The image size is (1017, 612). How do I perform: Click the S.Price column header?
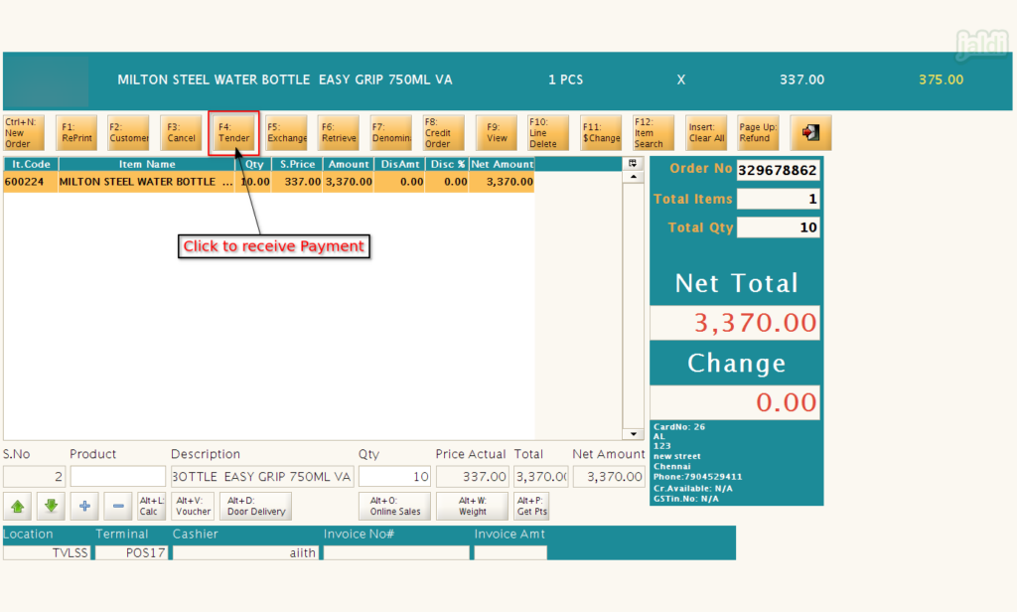tap(297, 164)
